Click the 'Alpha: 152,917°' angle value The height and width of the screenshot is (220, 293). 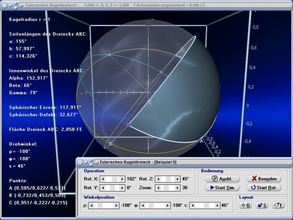coord(29,78)
